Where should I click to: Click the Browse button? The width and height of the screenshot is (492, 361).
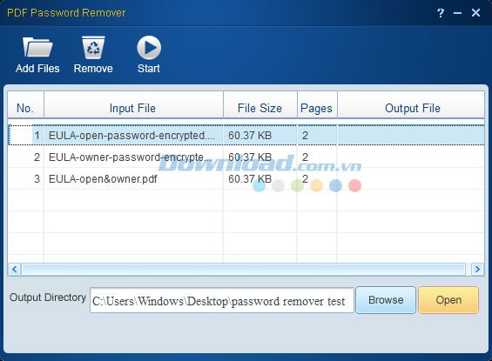(386, 300)
